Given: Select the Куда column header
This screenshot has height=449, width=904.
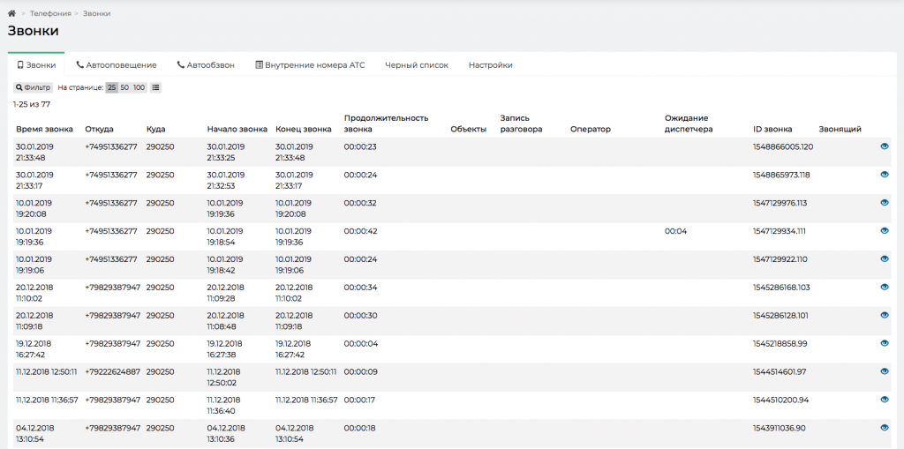Looking at the screenshot, I should pyautogui.click(x=155, y=129).
